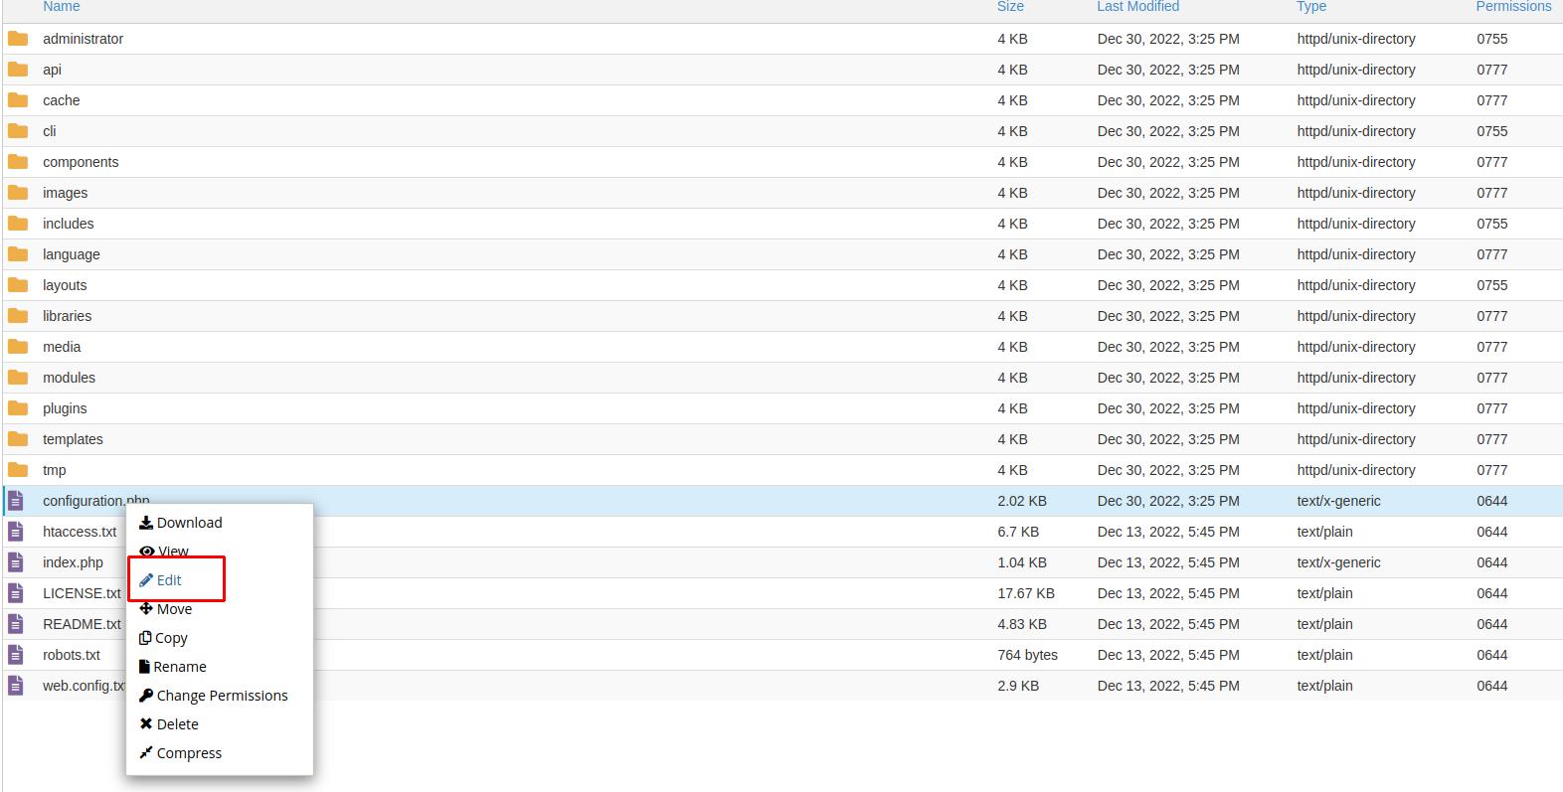This screenshot has height=792, width=1563.
Task: Sort by the Permissions column header
Action: [1512, 7]
